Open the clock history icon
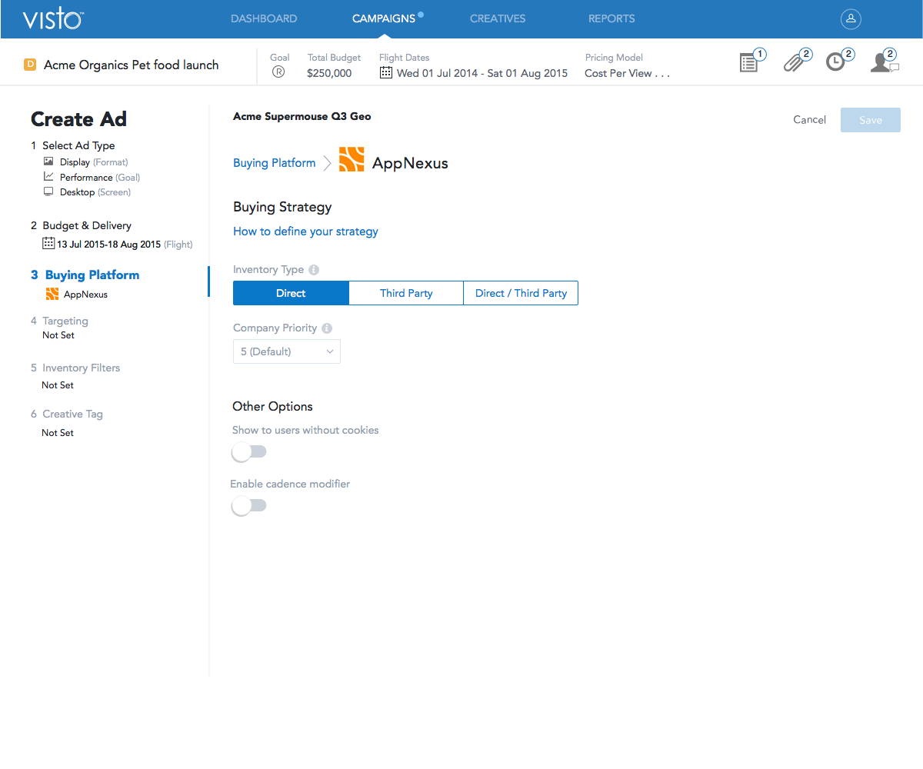 [836, 63]
